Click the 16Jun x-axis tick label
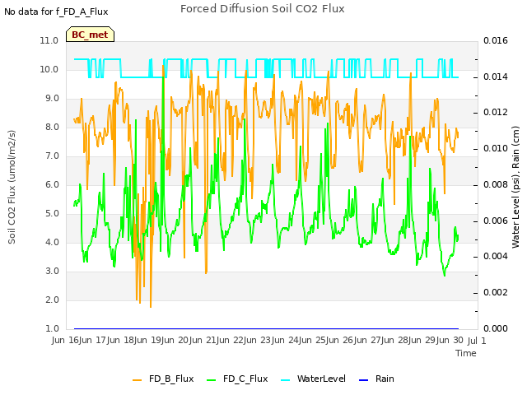The height and width of the screenshot is (395, 527). tap(80, 340)
